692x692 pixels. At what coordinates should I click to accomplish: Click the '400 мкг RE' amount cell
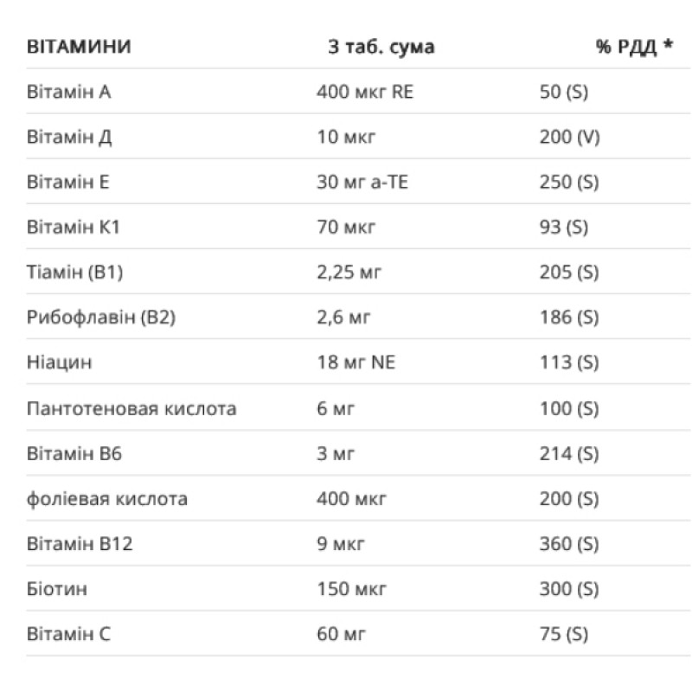365,92
